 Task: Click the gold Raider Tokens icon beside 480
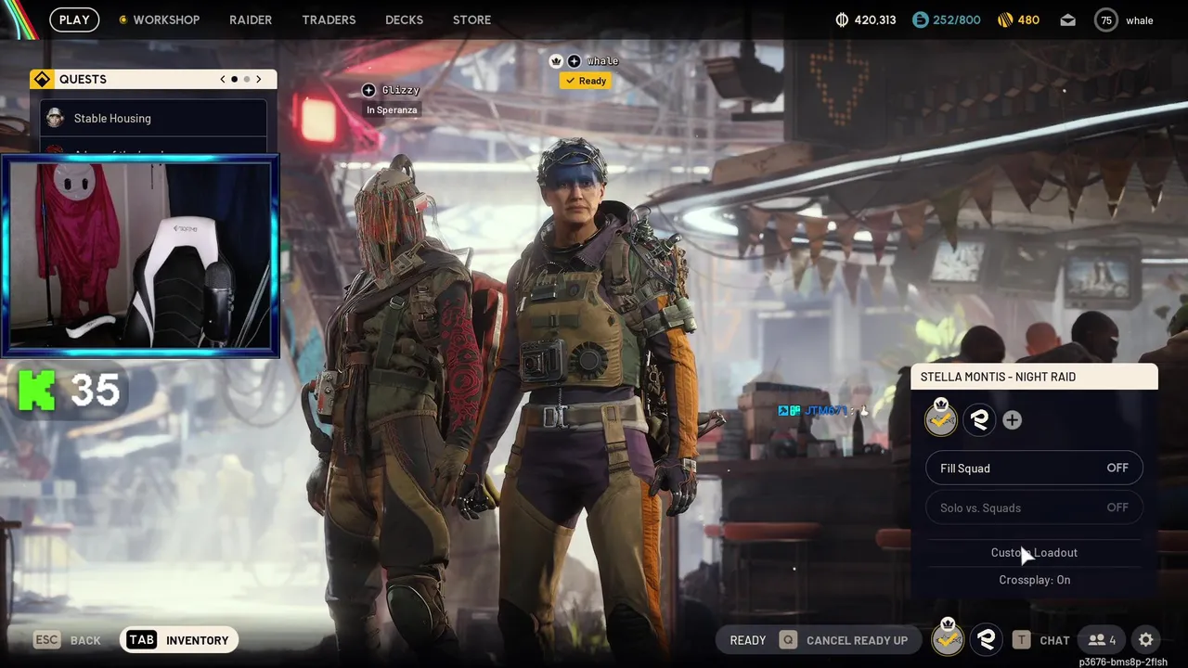[x=1004, y=19]
